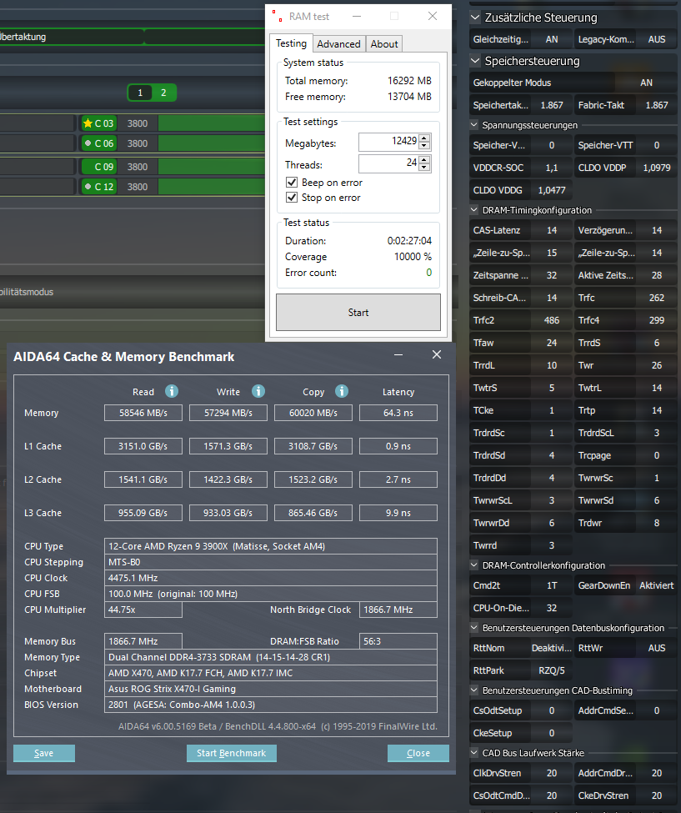
Task: Collapse Benutzersteuerungen Datenbuskonfiguration section
Action: tap(474, 628)
